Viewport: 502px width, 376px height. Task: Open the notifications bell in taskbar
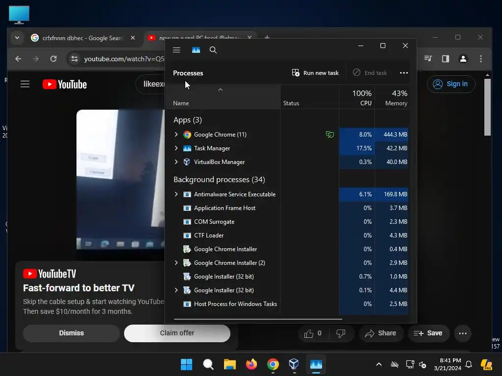coord(469,364)
